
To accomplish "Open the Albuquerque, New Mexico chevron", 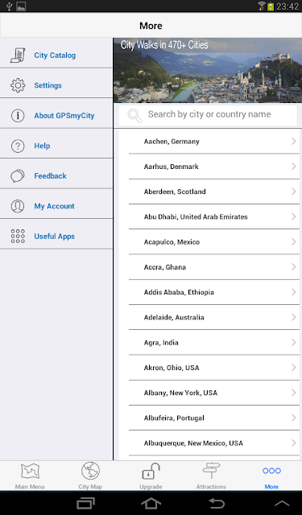I will tap(294, 443).
